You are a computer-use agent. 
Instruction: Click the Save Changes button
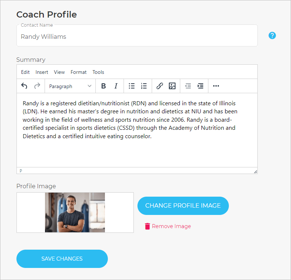[x=62, y=259]
